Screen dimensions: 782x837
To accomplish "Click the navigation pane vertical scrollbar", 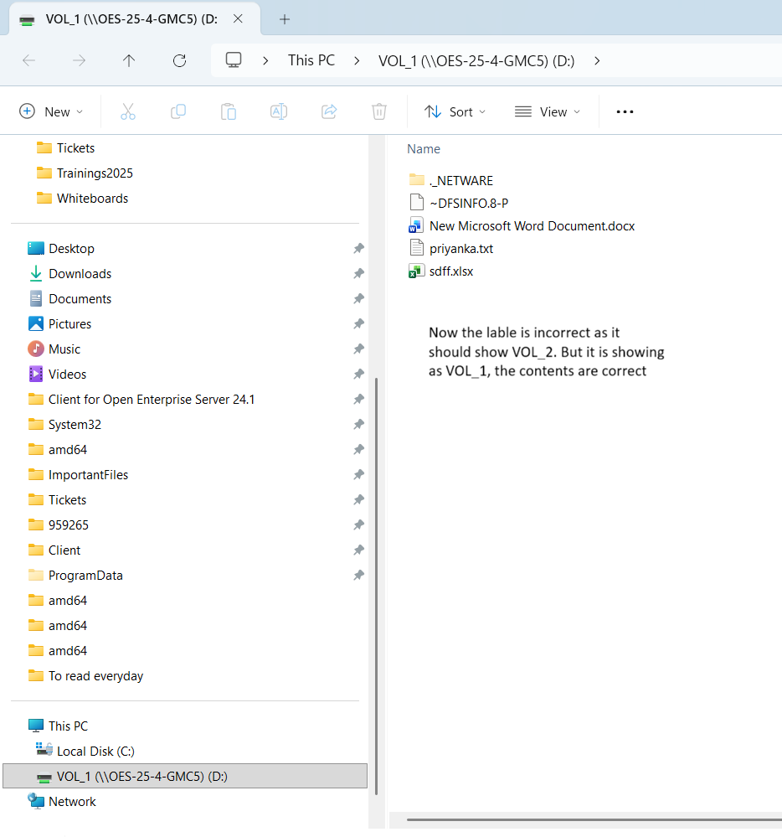I will (376, 586).
